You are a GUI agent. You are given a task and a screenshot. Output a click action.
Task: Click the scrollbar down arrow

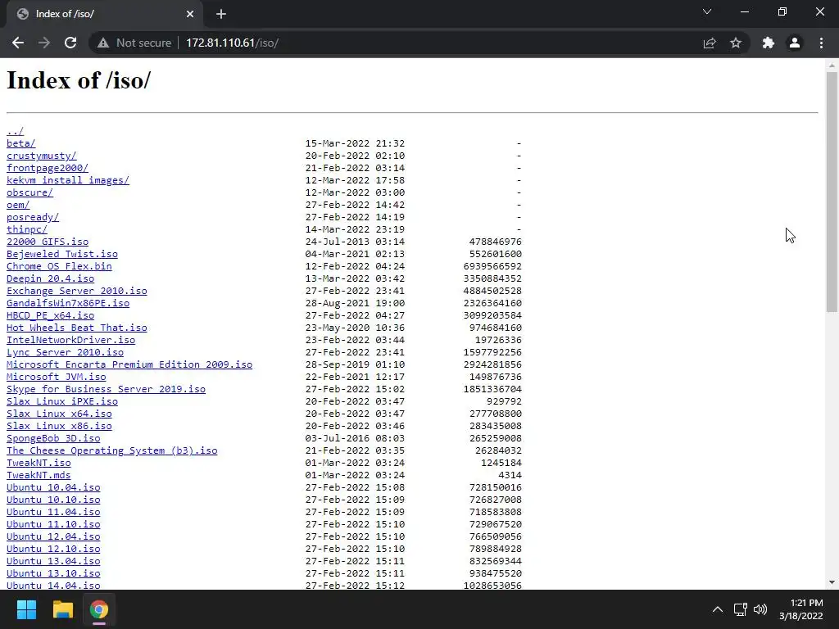832,582
